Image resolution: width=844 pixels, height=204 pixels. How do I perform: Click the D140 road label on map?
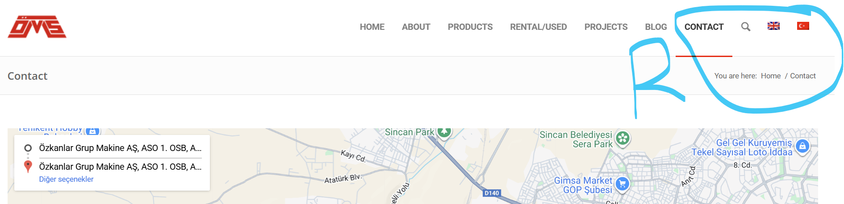point(492,193)
